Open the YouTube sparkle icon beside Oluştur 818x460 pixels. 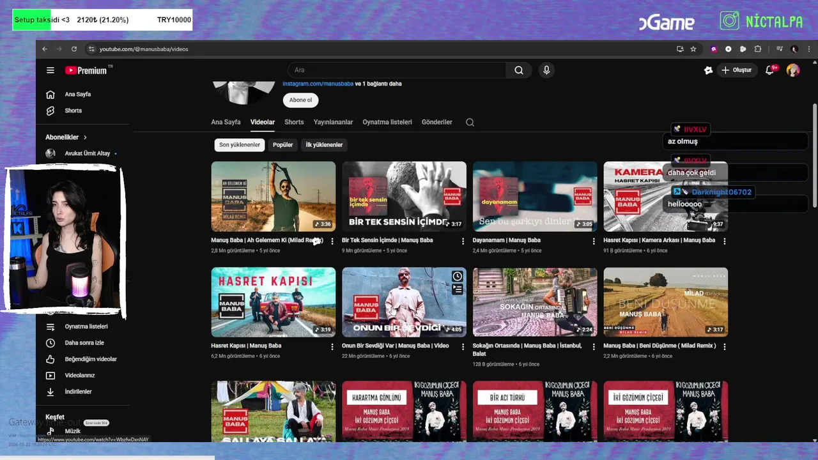point(708,70)
